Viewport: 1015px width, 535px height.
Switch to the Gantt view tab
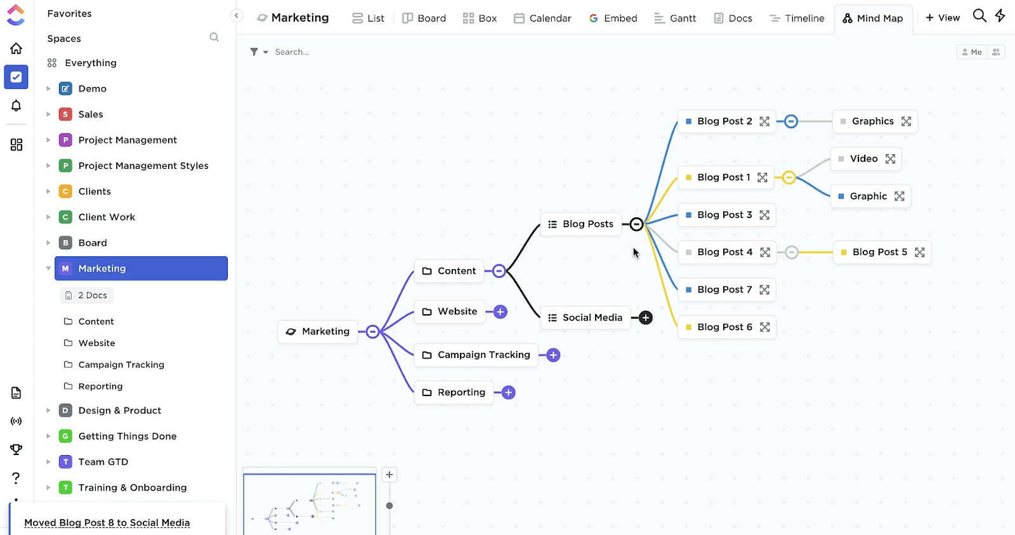[675, 18]
